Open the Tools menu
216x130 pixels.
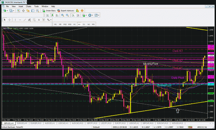point(36,6)
